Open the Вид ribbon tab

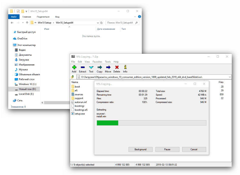(57, 17)
